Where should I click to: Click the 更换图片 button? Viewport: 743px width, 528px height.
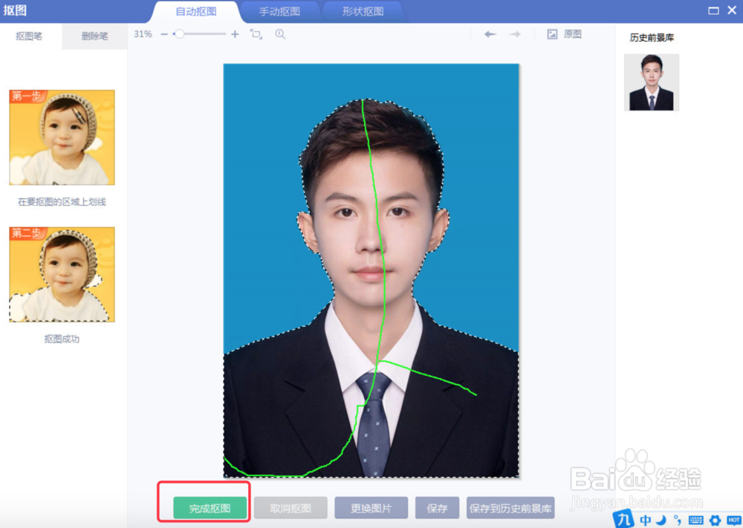tap(371, 508)
